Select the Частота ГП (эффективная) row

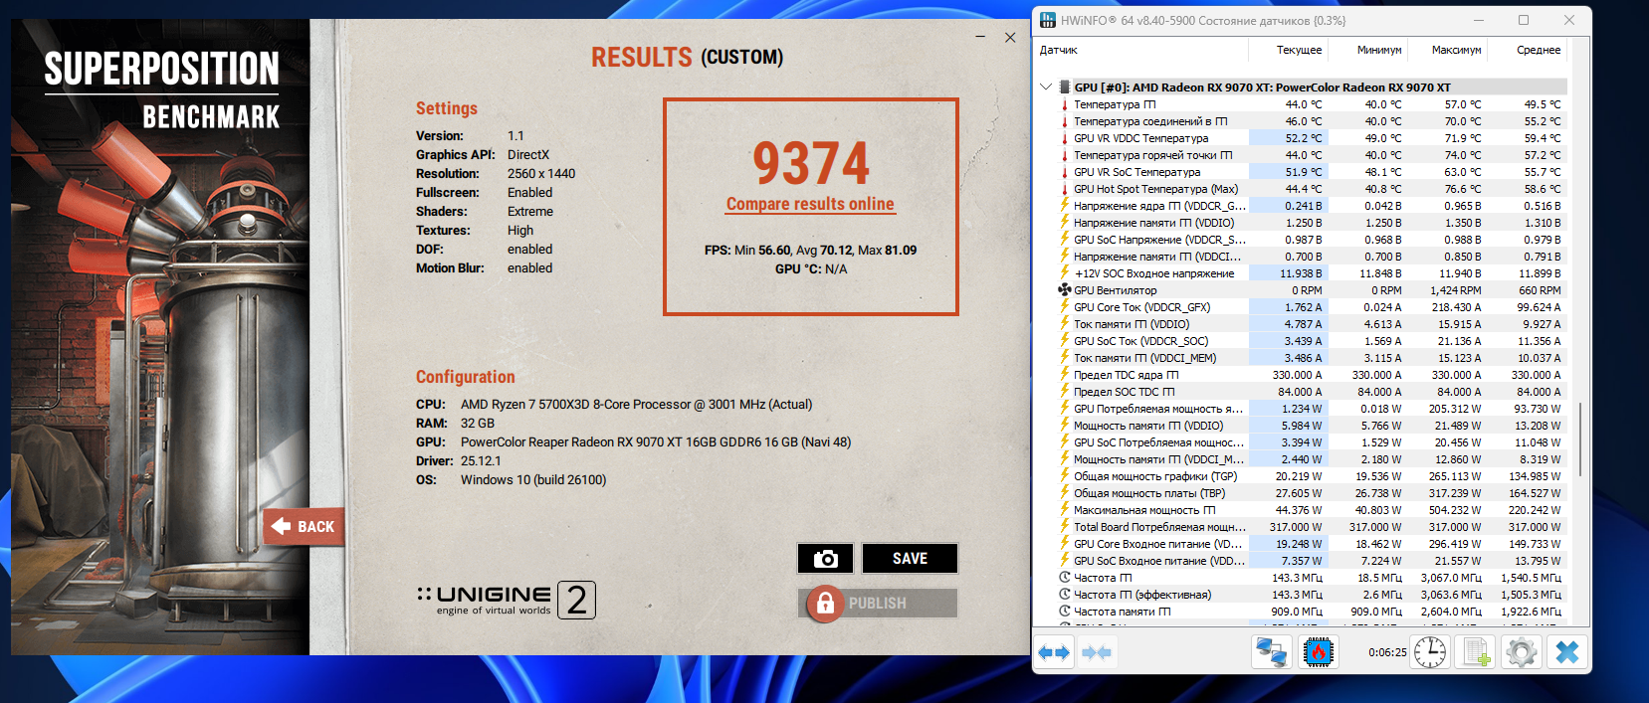click(1312, 595)
